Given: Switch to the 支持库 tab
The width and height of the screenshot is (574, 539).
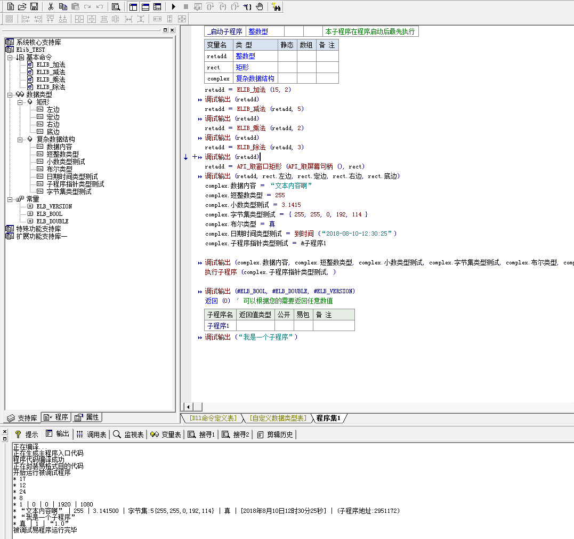Looking at the screenshot, I should pos(22,418).
